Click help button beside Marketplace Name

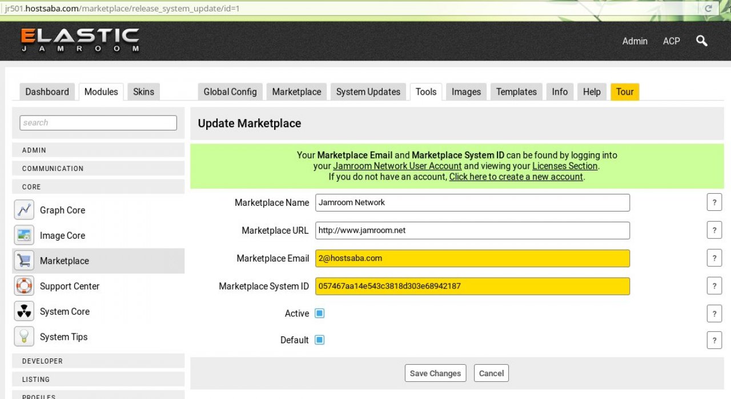tap(714, 202)
